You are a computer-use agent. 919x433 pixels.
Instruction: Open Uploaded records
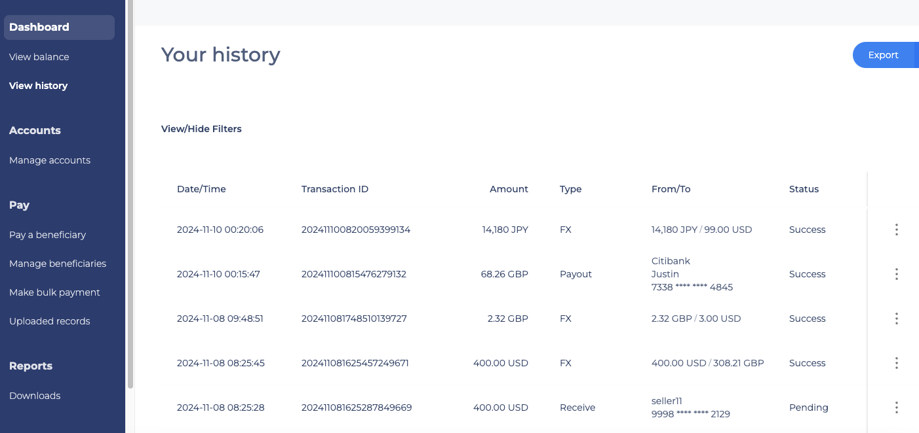point(49,321)
